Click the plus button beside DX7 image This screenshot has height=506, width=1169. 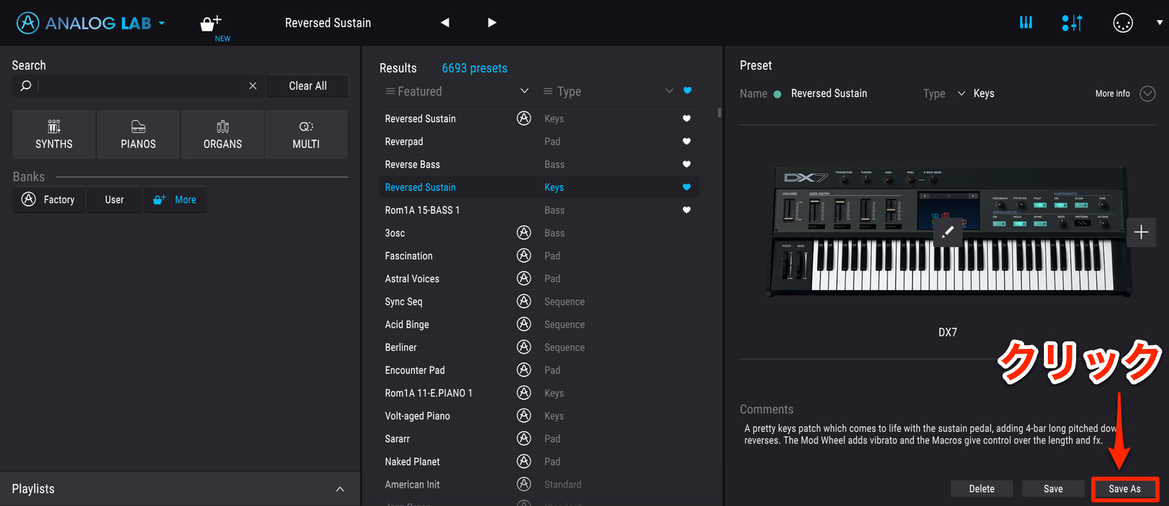click(x=1141, y=232)
